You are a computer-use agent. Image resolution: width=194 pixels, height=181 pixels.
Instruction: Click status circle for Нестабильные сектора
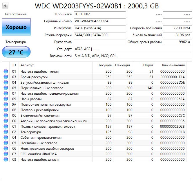(6, 143)
